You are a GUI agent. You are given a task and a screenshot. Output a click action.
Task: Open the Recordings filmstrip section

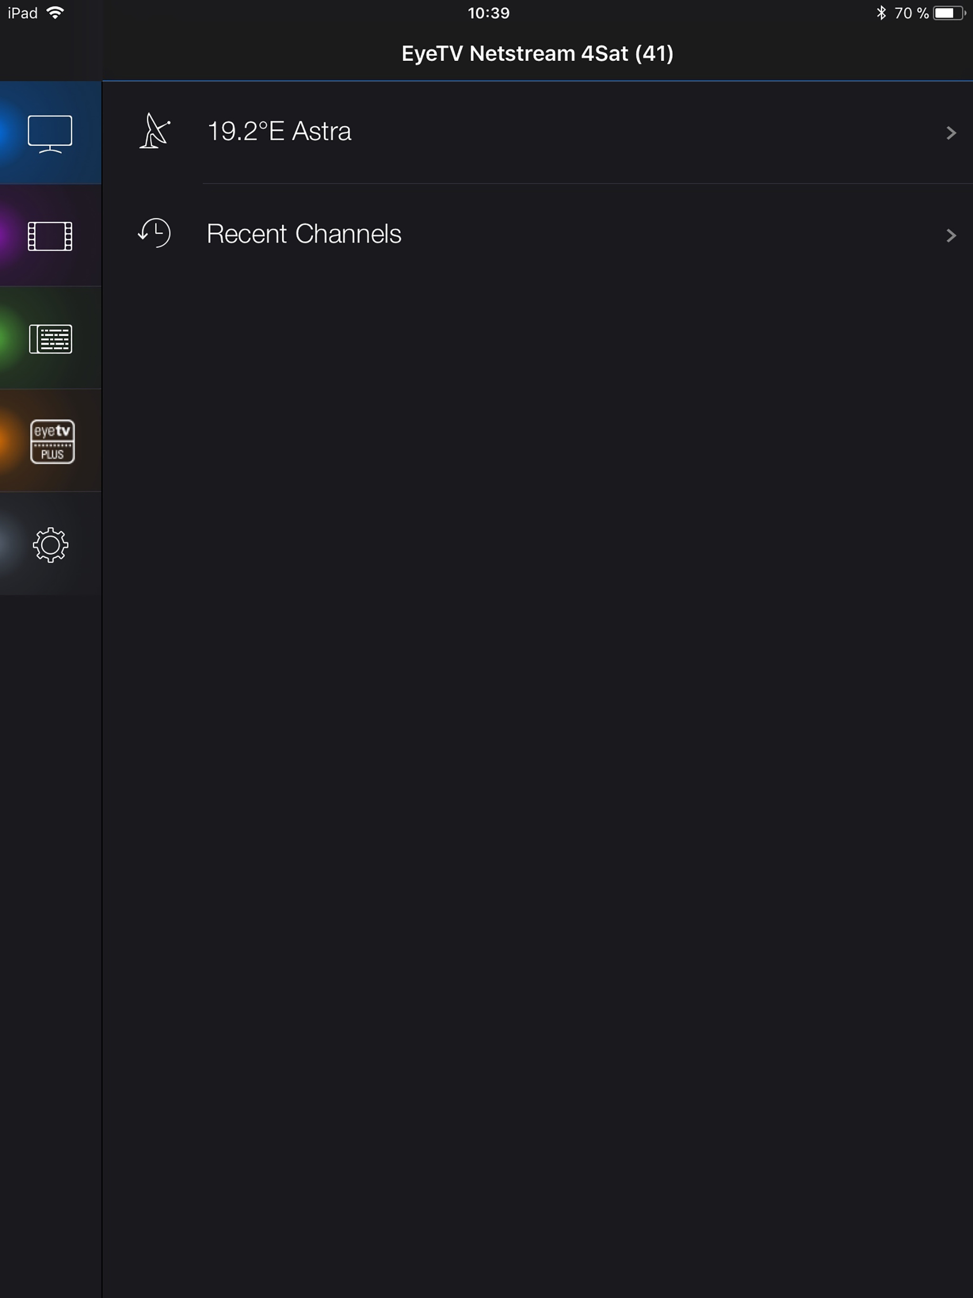(50, 235)
